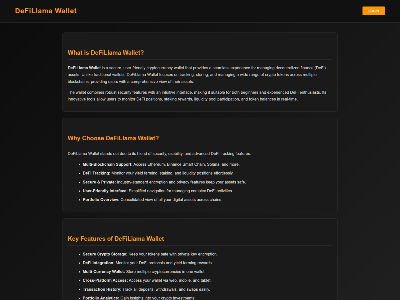Image resolution: width=400 pixels, height=300 pixels.
Task: Click the paragraph starting 'The wallet combines robust security'
Action: 197,96
